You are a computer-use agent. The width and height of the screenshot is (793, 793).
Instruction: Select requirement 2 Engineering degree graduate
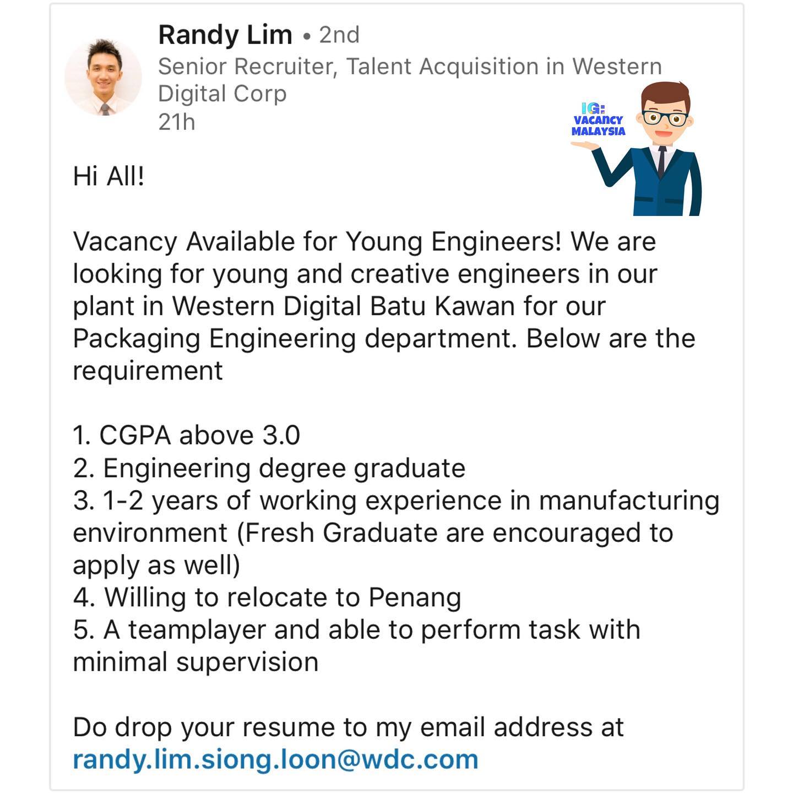(269, 469)
